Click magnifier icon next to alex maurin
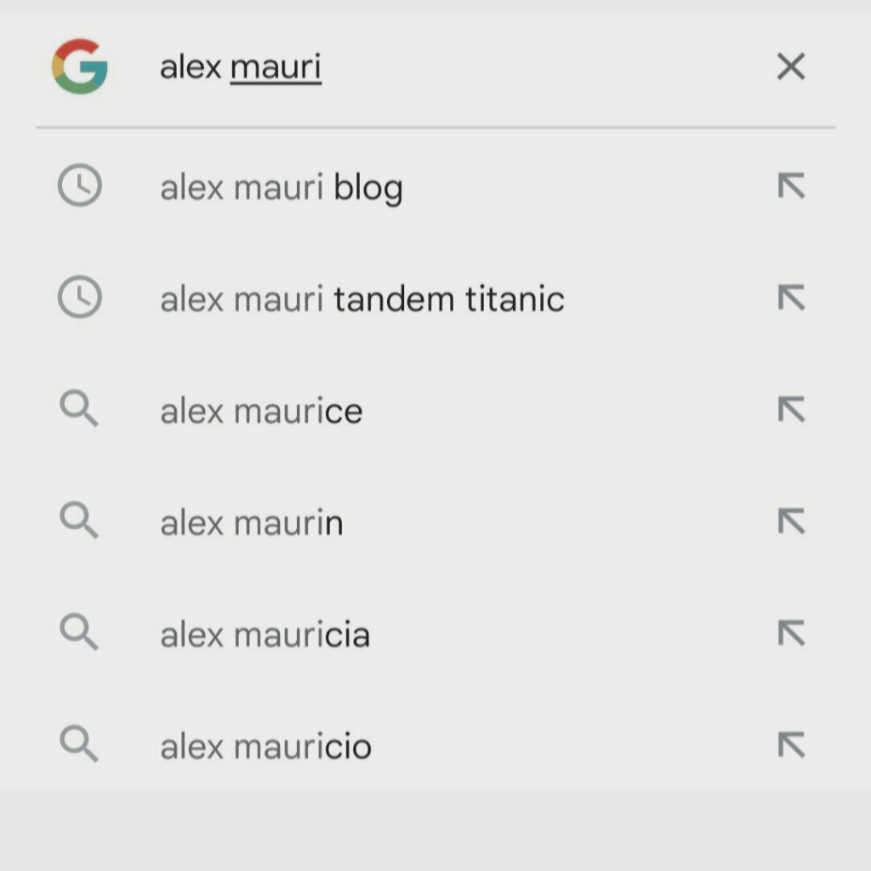The height and width of the screenshot is (871, 871). [x=79, y=521]
